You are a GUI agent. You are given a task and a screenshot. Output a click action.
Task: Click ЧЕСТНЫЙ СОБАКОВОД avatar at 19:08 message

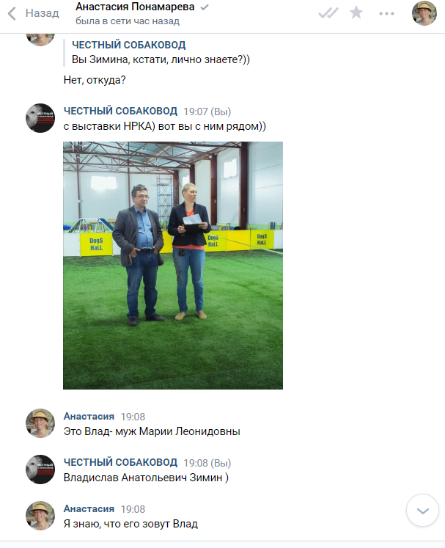click(40, 470)
